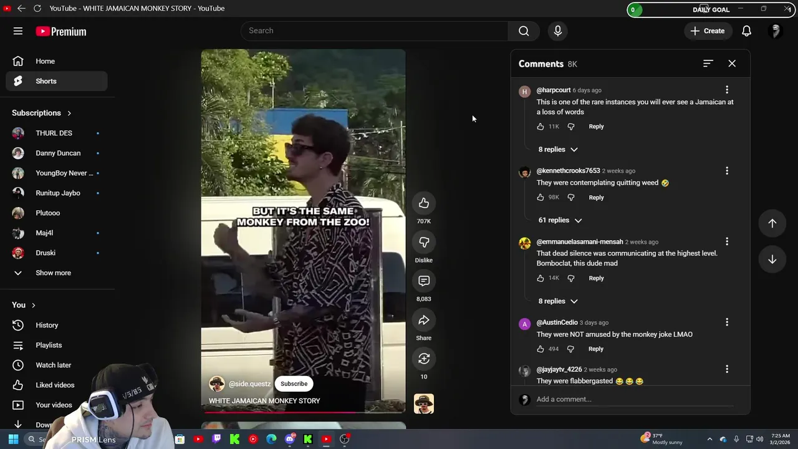Reload the page
Viewport: 798px width, 449px height.
pos(37,8)
